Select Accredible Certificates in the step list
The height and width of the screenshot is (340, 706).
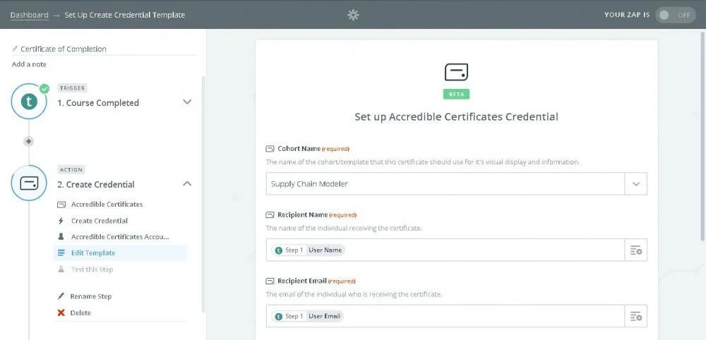pyautogui.click(x=107, y=204)
